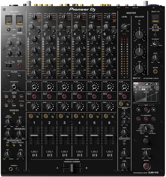166x177 pixels.
Task: Toggle the MASTER MIX button
Action: coord(14,113)
